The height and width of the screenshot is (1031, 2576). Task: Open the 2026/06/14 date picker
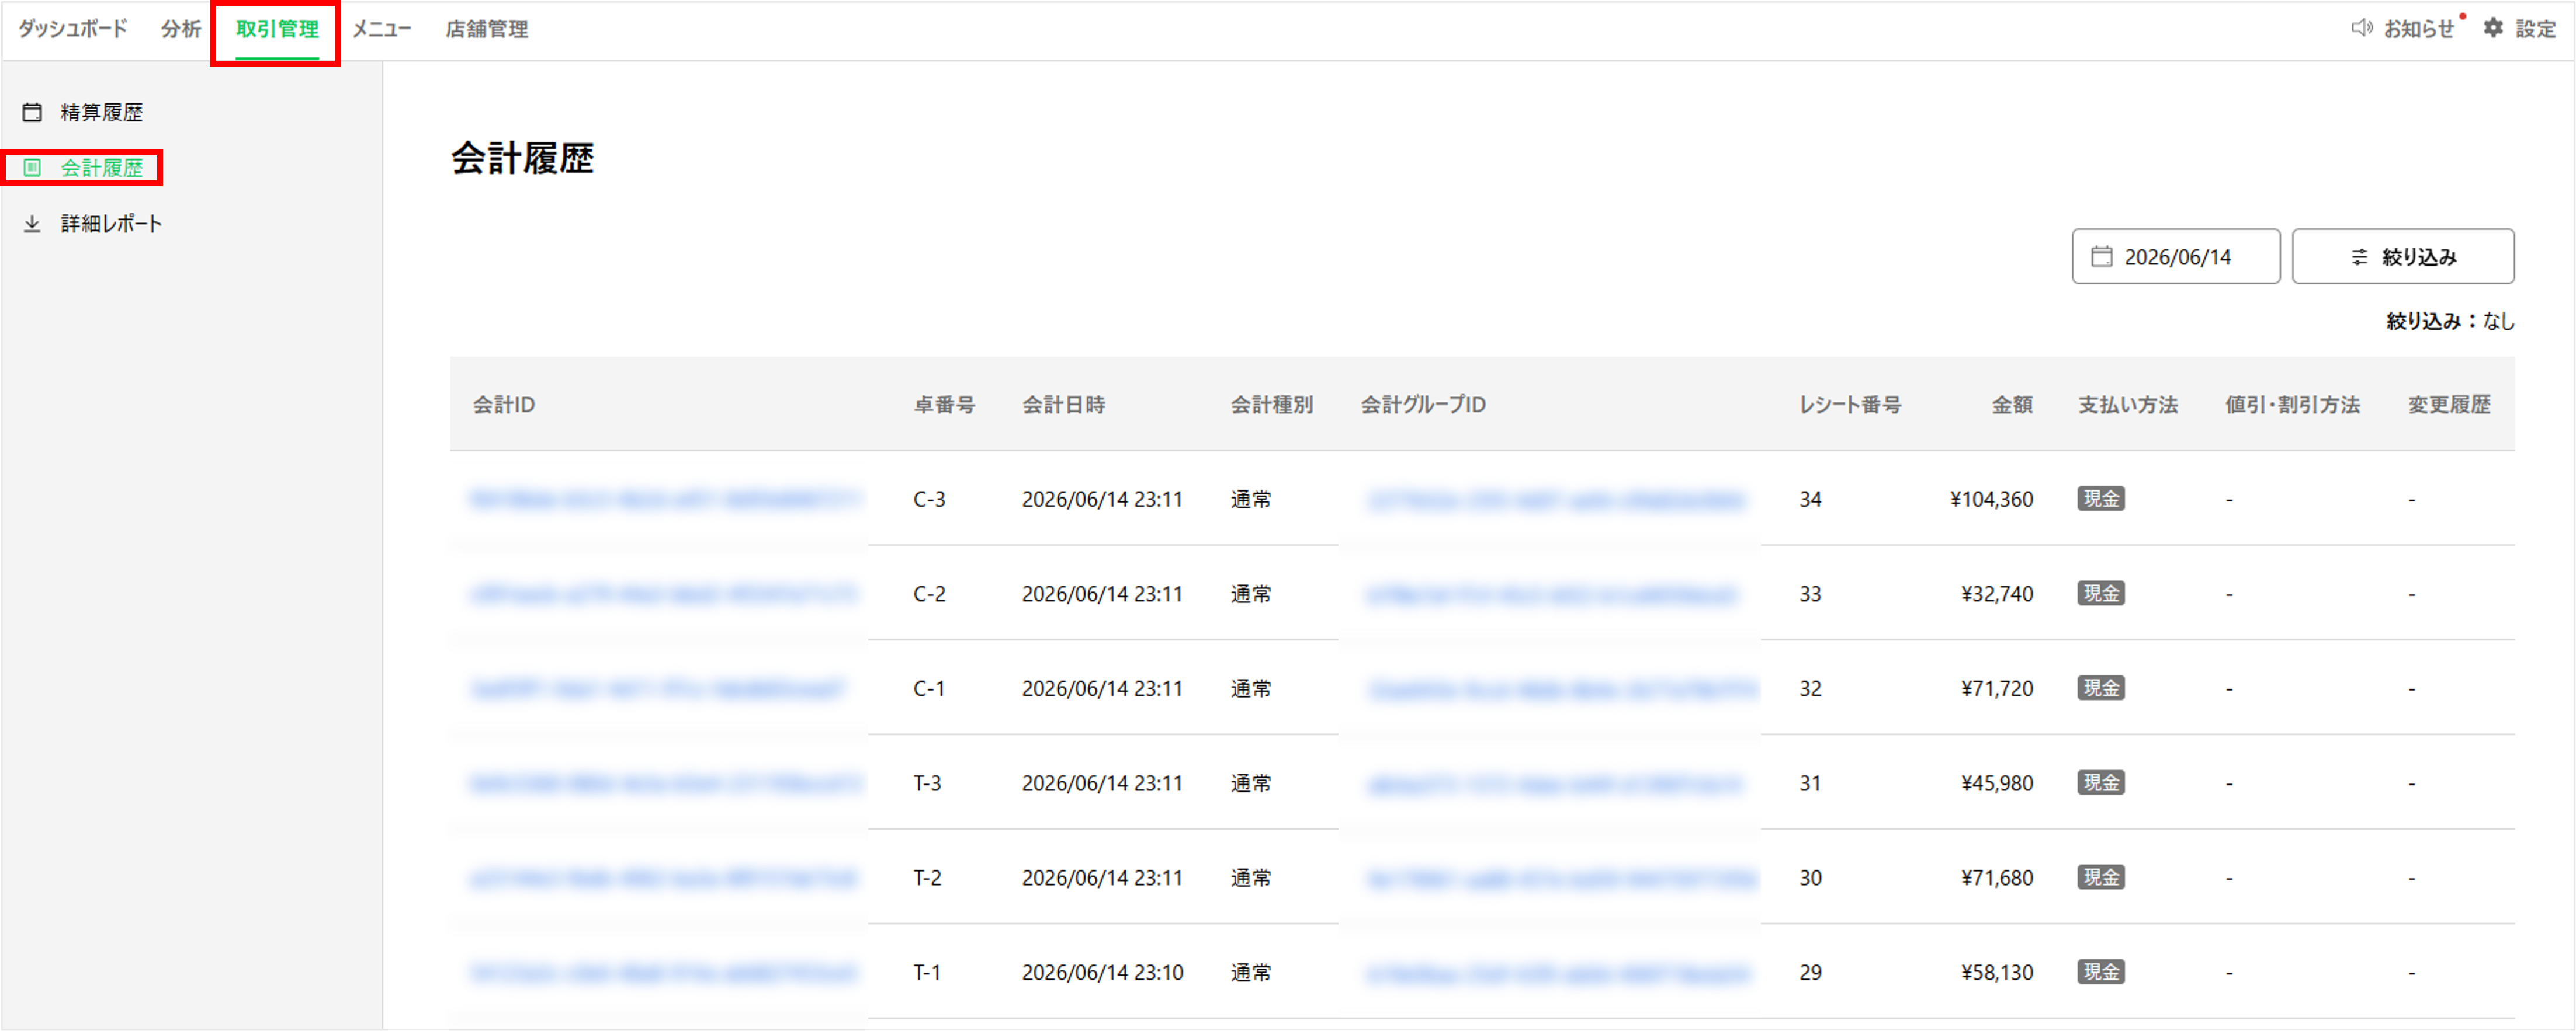click(x=2176, y=257)
